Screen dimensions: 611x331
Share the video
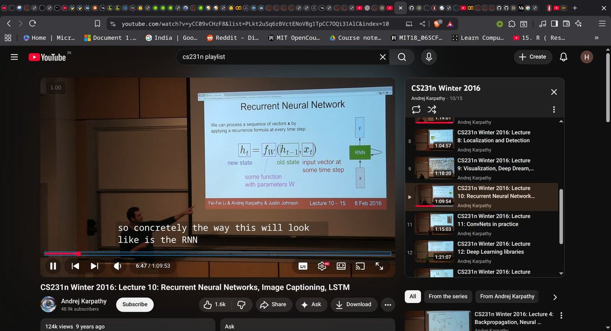click(273, 305)
